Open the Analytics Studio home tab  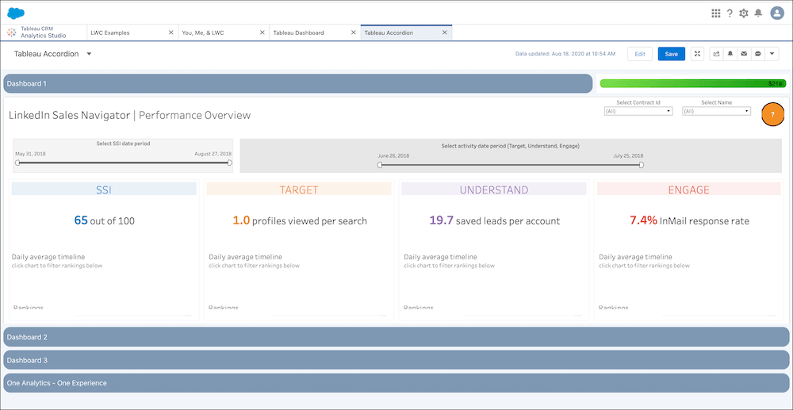point(44,33)
